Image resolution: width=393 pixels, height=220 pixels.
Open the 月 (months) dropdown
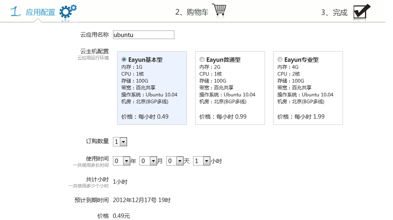[x=148, y=161]
